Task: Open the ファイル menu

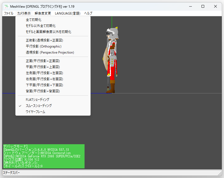Action: pos(9,13)
